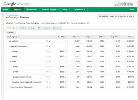Click plus subdivide icon for brand a
The width and height of the screenshot is (138, 100).
[x=50, y=67]
